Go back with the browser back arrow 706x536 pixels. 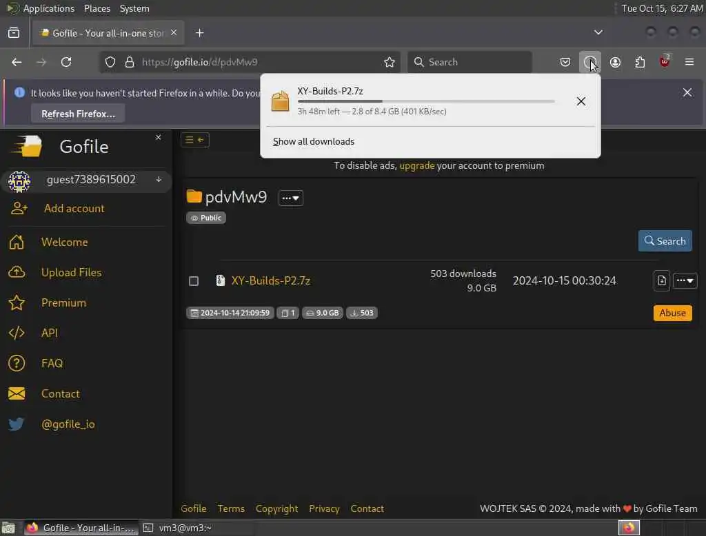click(17, 62)
